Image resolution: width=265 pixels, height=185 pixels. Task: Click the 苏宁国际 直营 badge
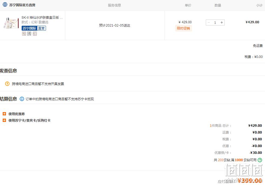click(x=34, y=28)
